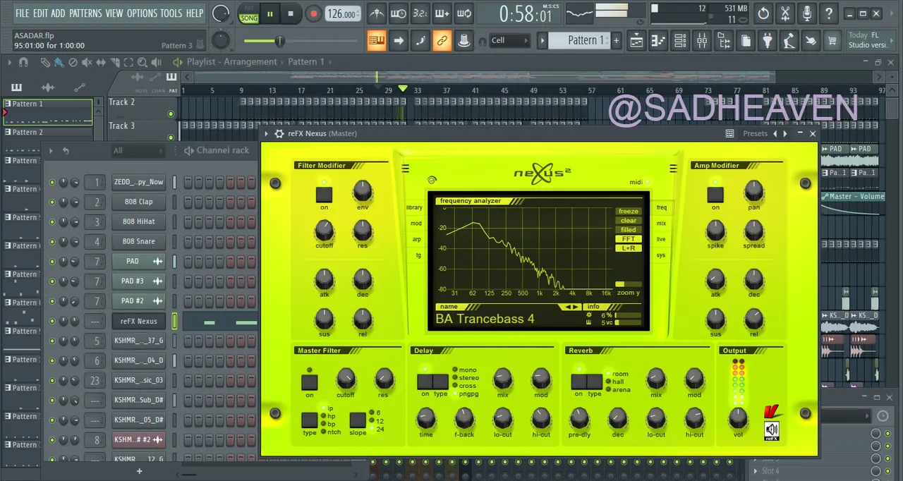The width and height of the screenshot is (903, 481).
Task: Toggle Nexus Amp Modifier on button
Action: click(715, 195)
